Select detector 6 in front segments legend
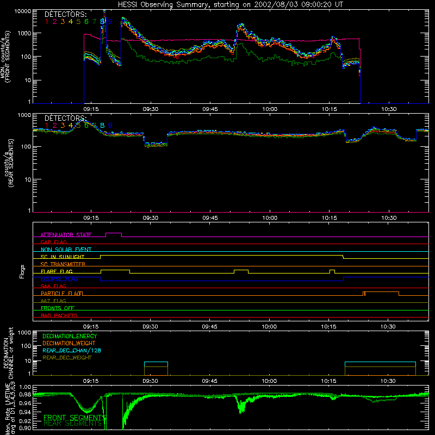 coord(86,21)
